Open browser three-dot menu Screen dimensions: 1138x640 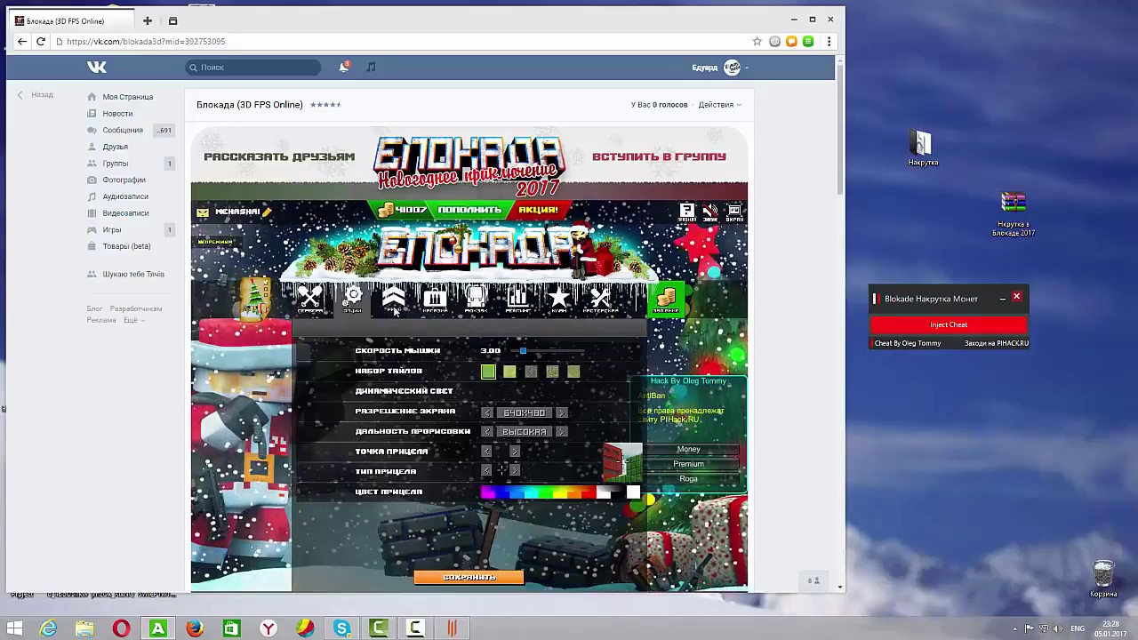coord(829,41)
